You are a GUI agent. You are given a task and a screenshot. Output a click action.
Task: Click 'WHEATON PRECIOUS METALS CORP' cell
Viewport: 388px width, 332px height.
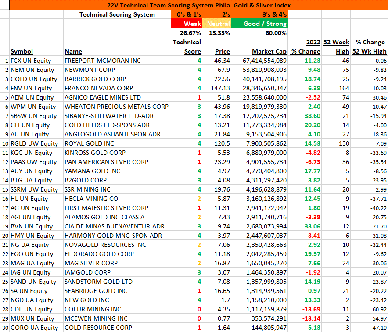[117, 107]
